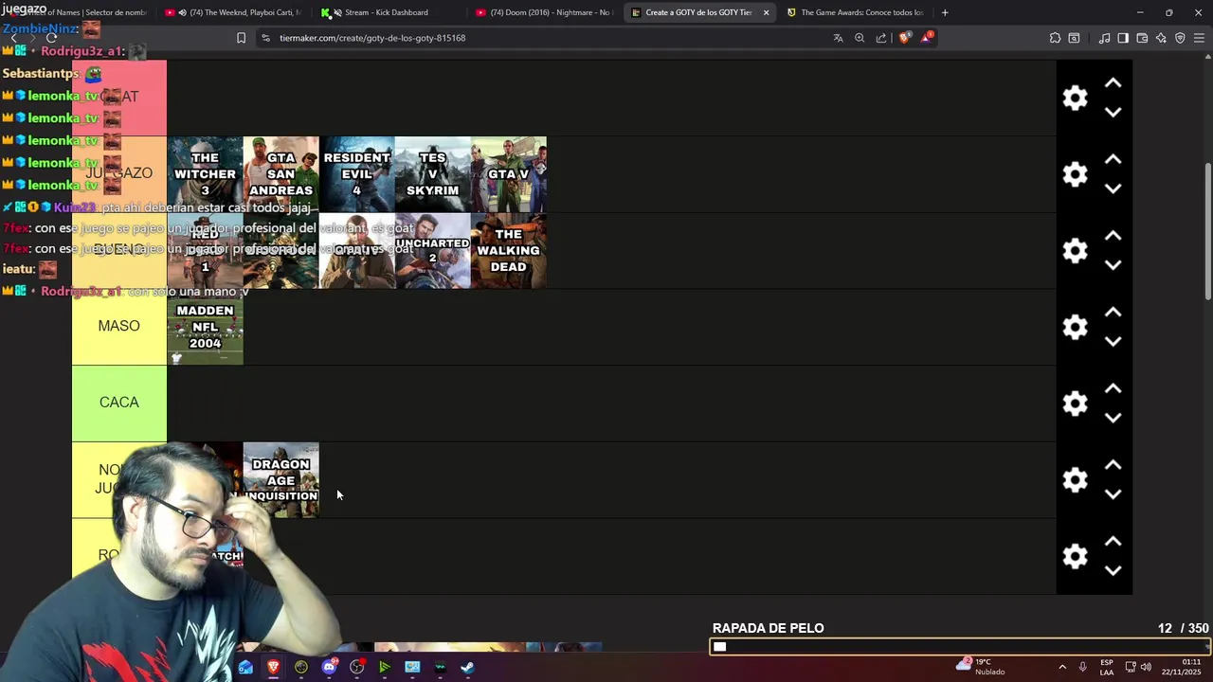This screenshot has width=1213, height=682.
Task: Select The Witcher 3 tile
Action: click(205, 174)
